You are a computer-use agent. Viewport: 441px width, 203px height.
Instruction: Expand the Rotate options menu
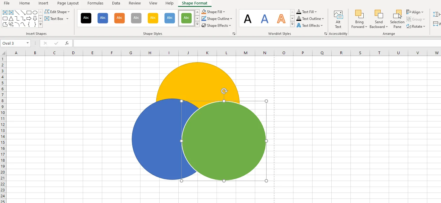pos(416,26)
